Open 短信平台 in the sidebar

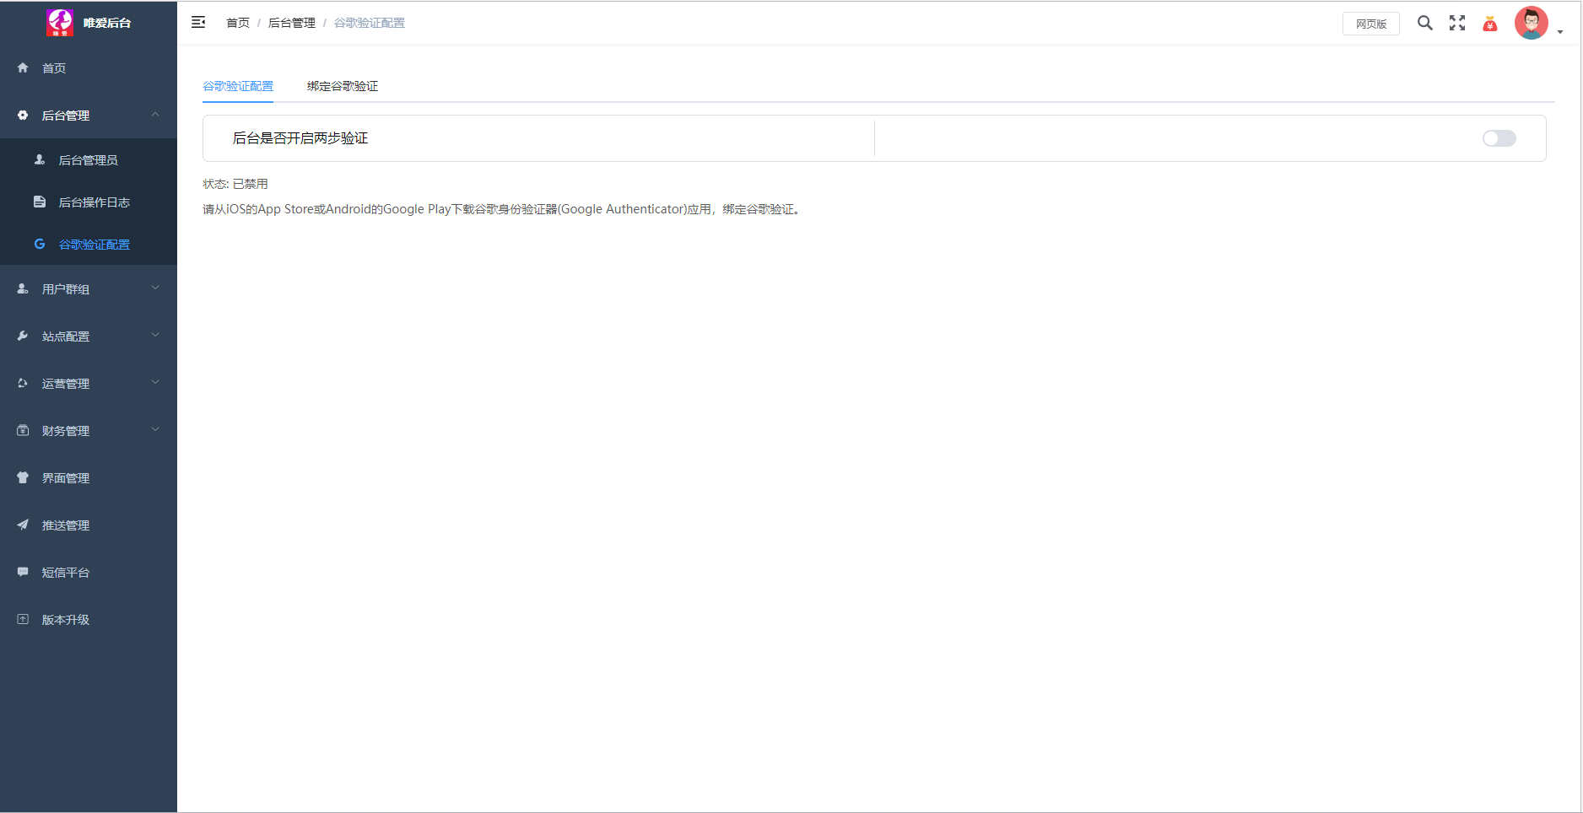[x=66, y=573]
